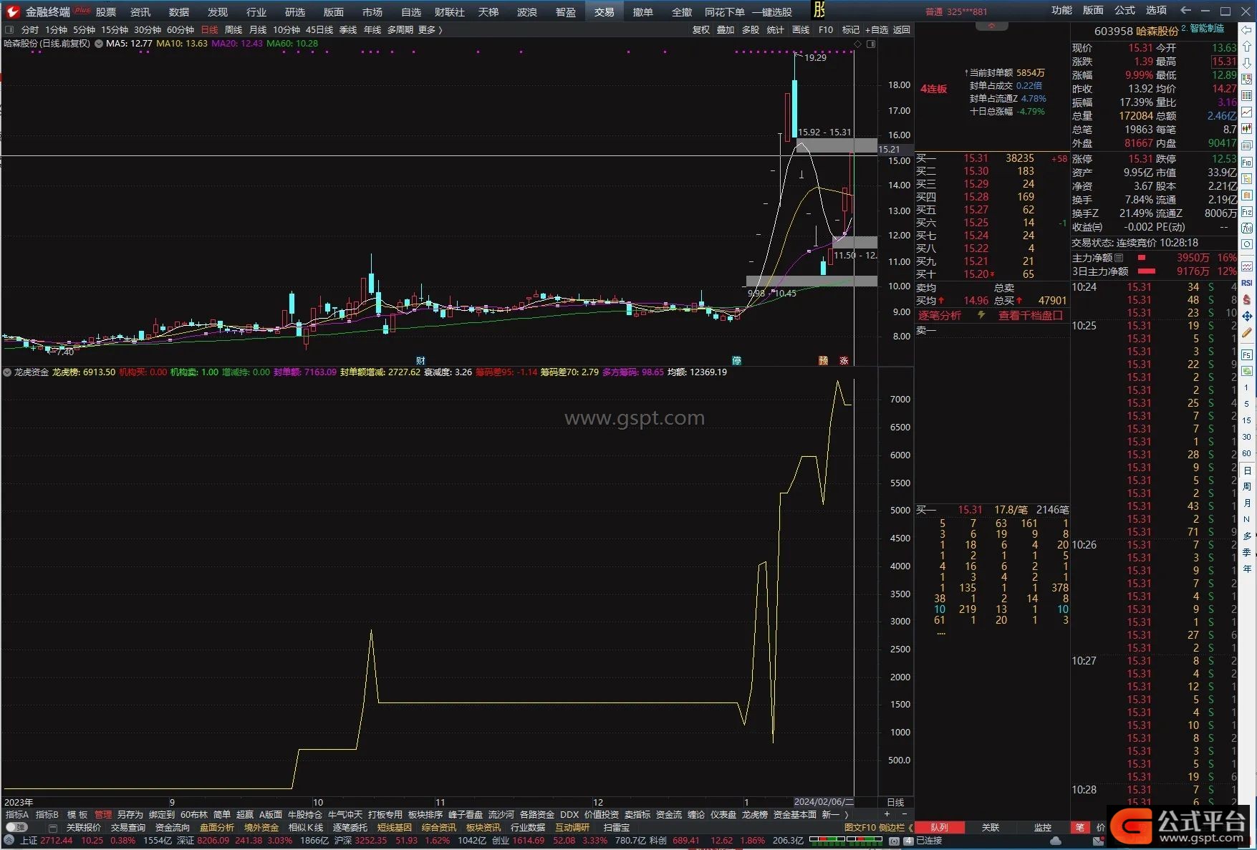Toggle the circle icon before 龙虎资金 label
This screenshot has width=1257, height=850.
pyautogui.click(x=7, y=372)
